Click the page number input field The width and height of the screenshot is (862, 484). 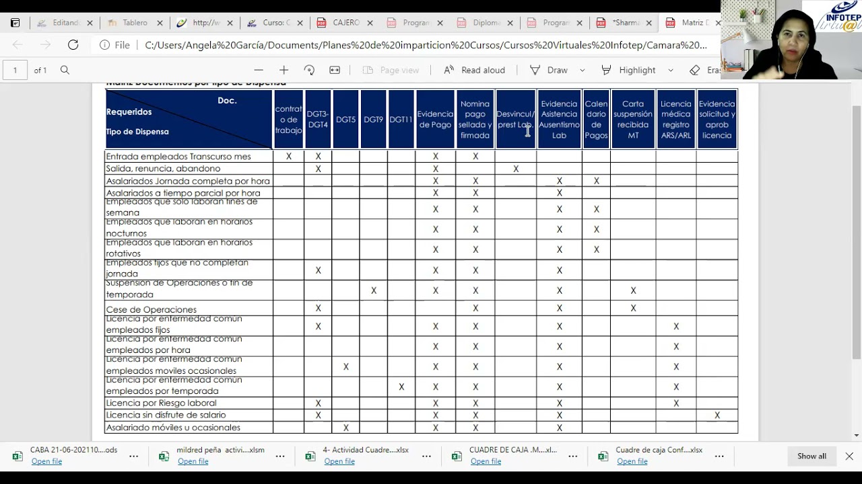click(x=15, y=70)
